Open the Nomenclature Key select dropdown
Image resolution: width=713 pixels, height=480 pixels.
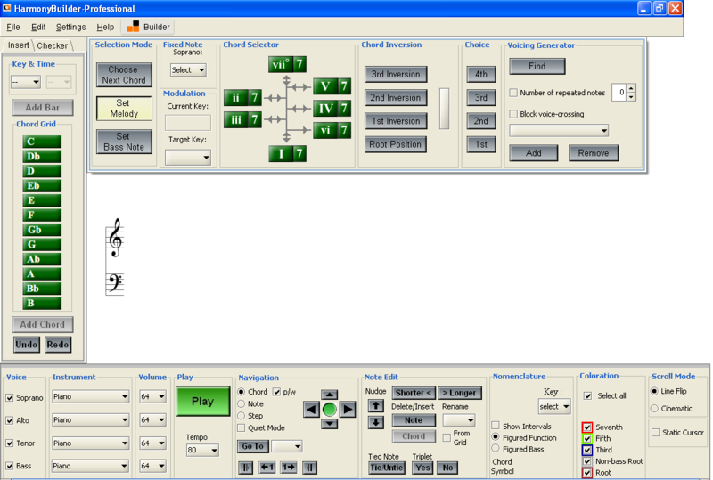(554, 406)
